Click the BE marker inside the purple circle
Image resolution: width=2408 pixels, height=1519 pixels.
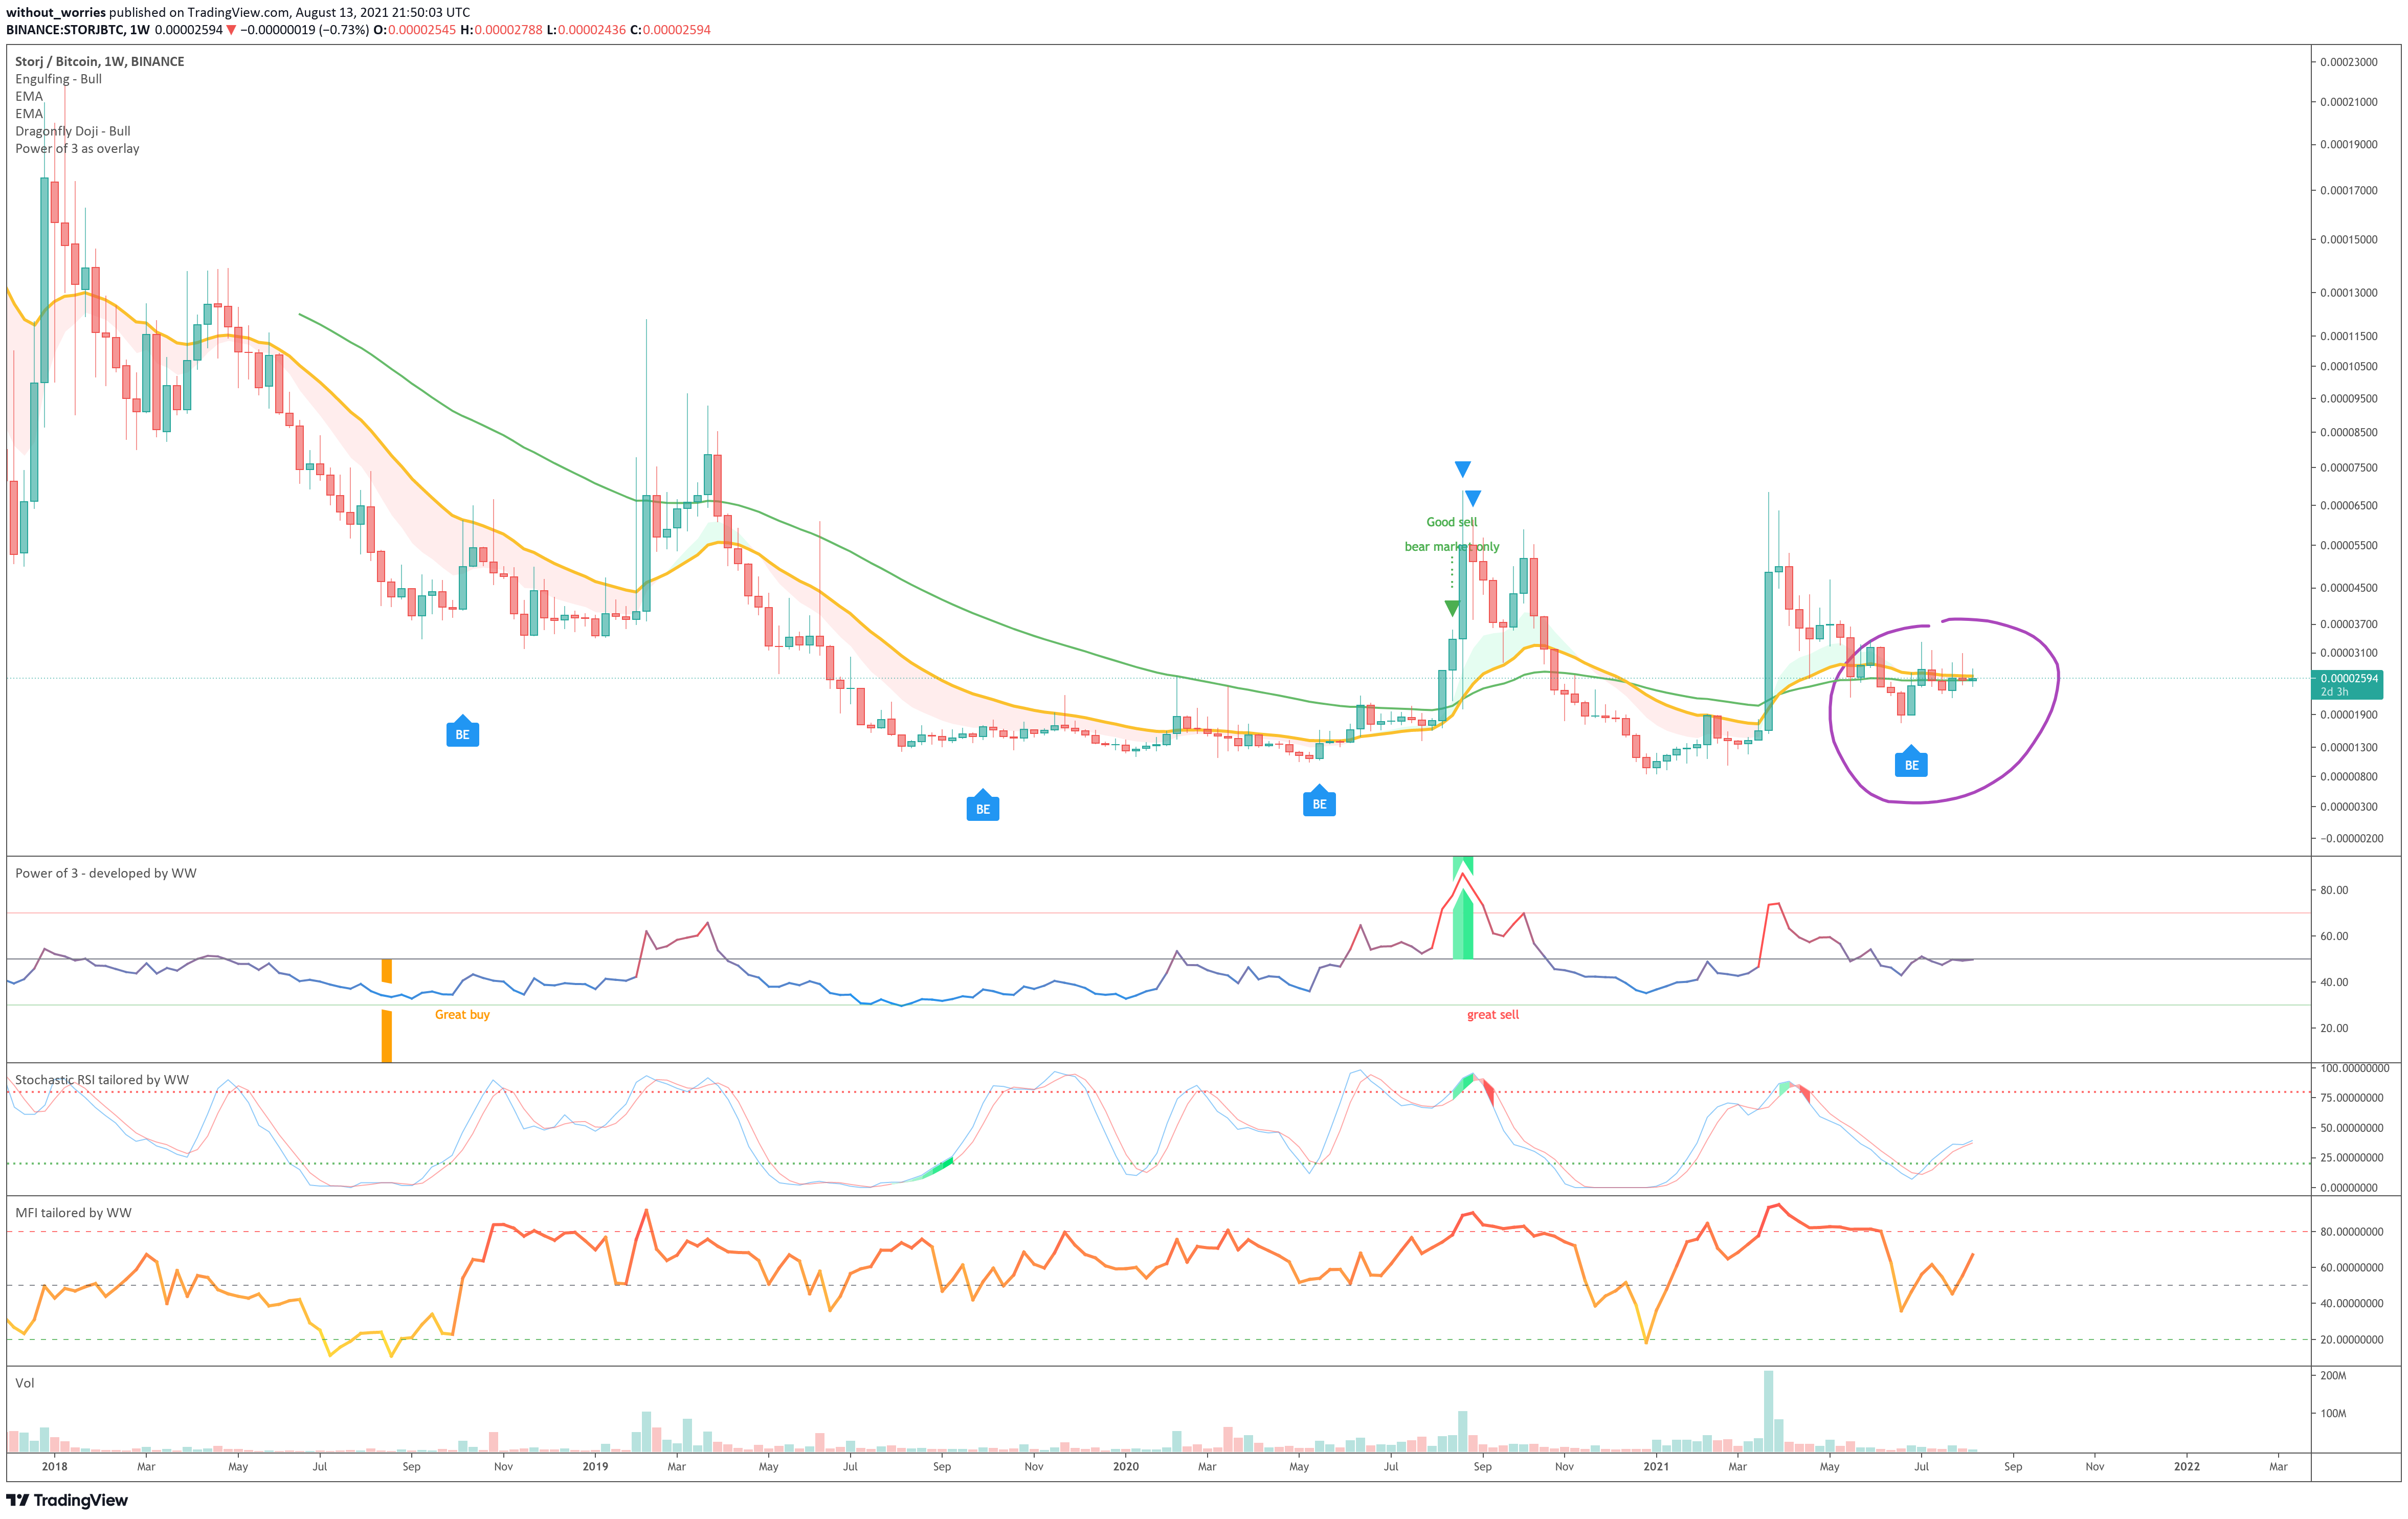pyautogui.click(x=1911, y=763)
